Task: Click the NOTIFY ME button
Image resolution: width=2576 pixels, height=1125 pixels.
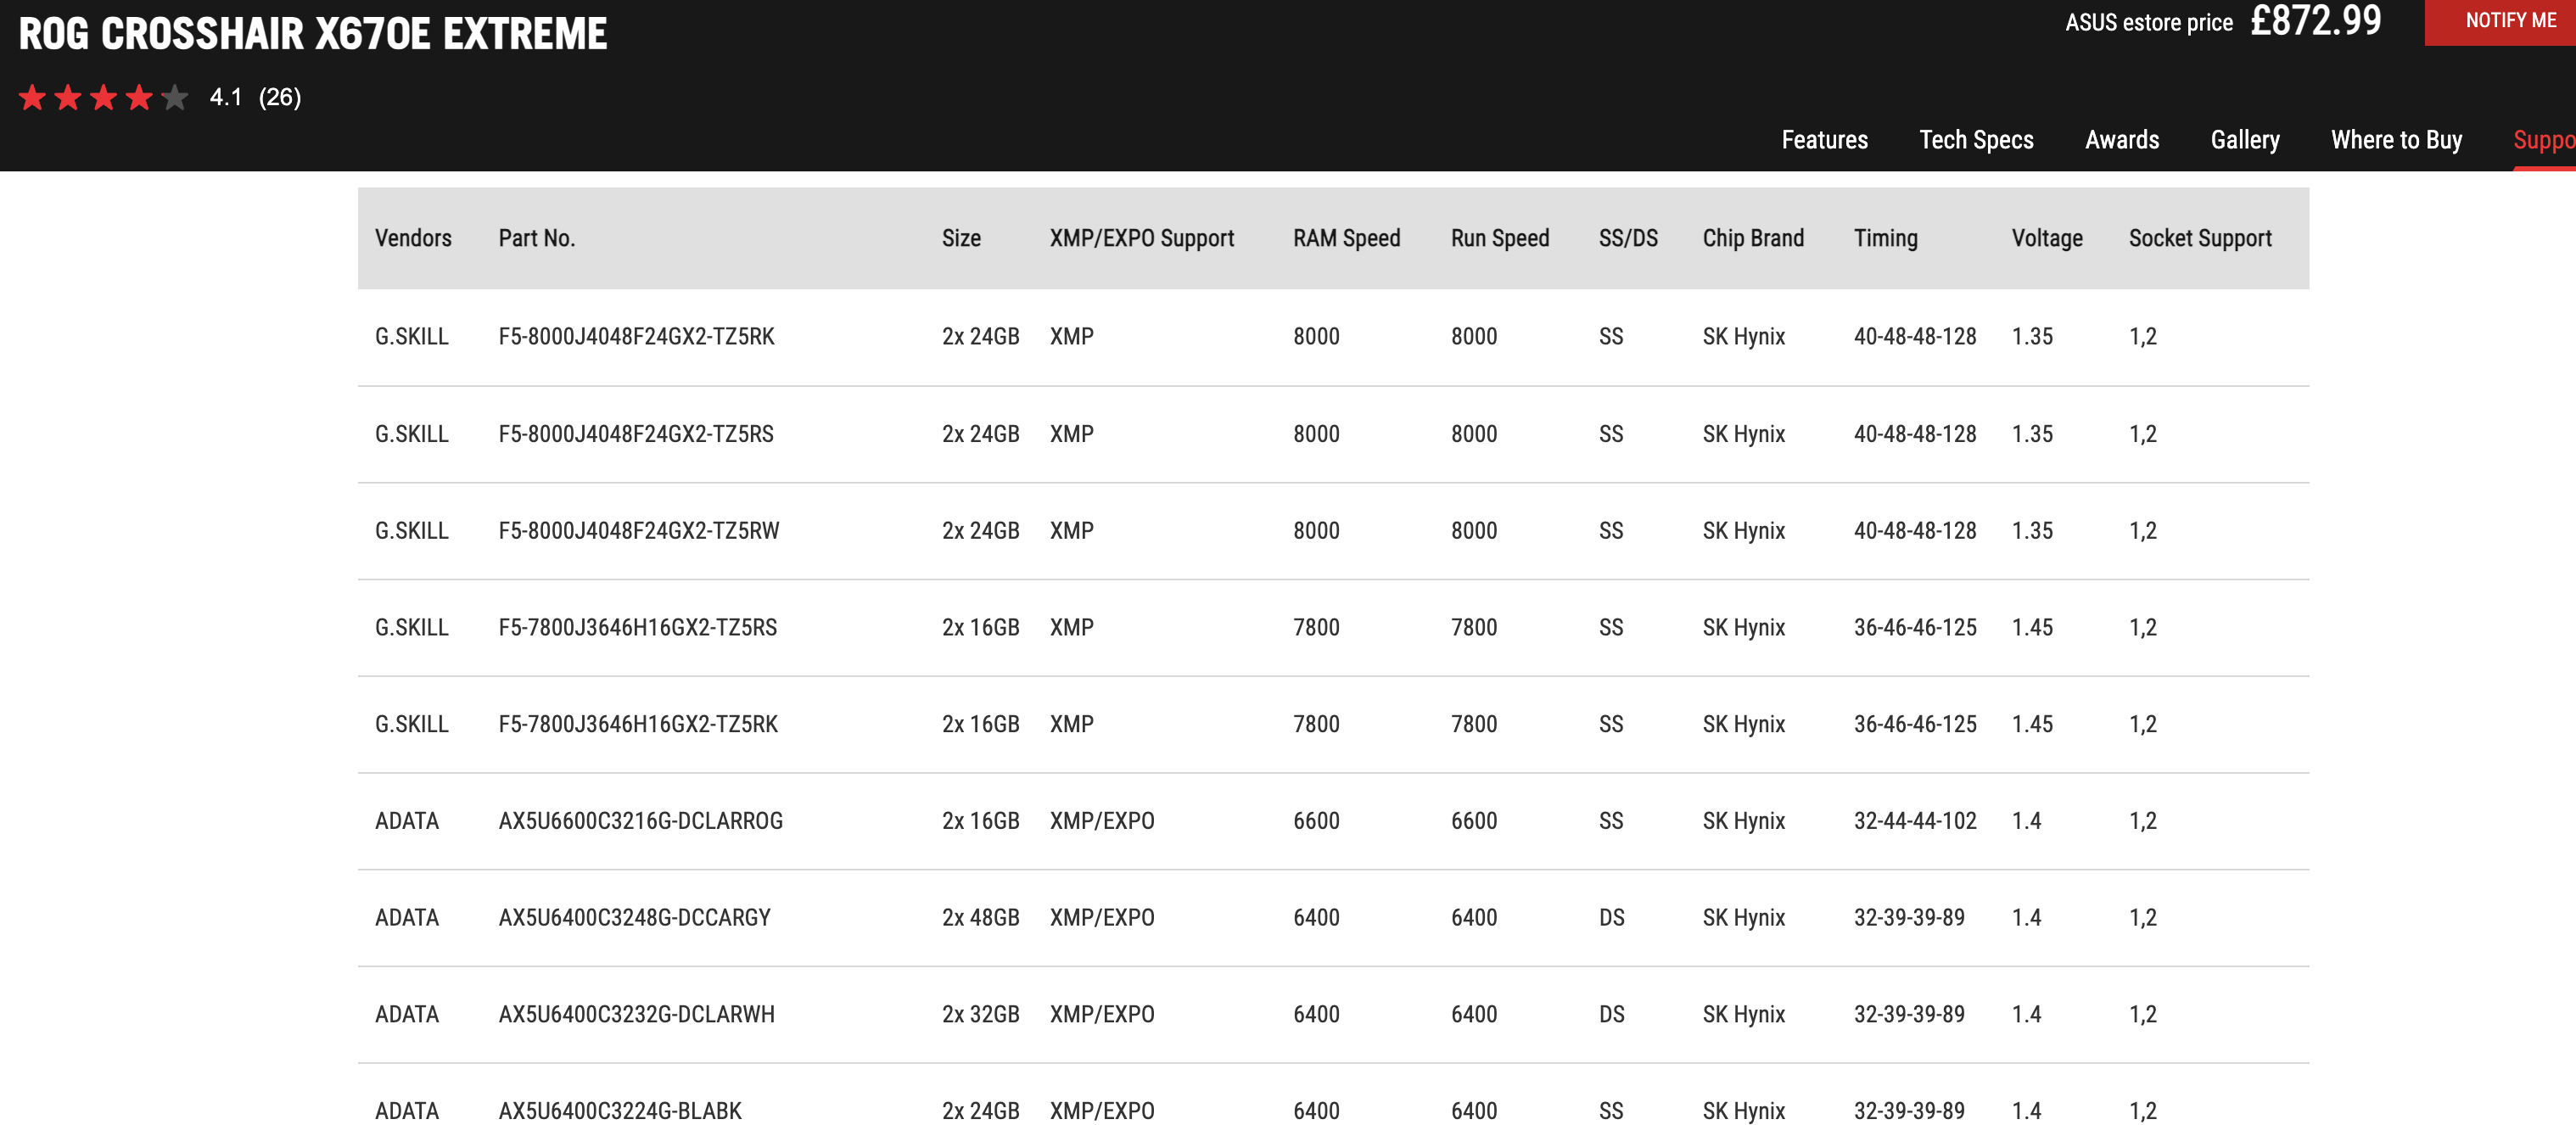Action: [2500, 21]
